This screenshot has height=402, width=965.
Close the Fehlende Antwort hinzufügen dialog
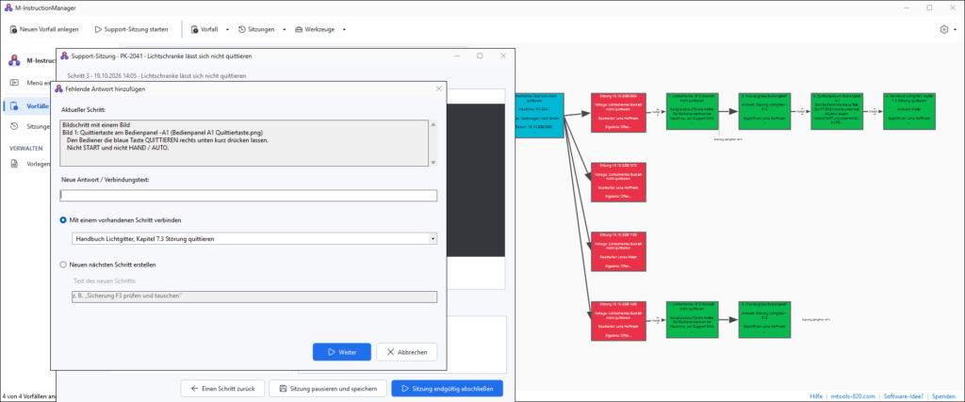[439, 89]
